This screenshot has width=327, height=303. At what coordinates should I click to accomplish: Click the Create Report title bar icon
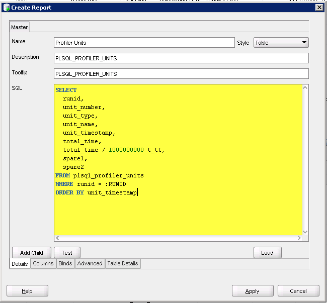tap(6, 8)
